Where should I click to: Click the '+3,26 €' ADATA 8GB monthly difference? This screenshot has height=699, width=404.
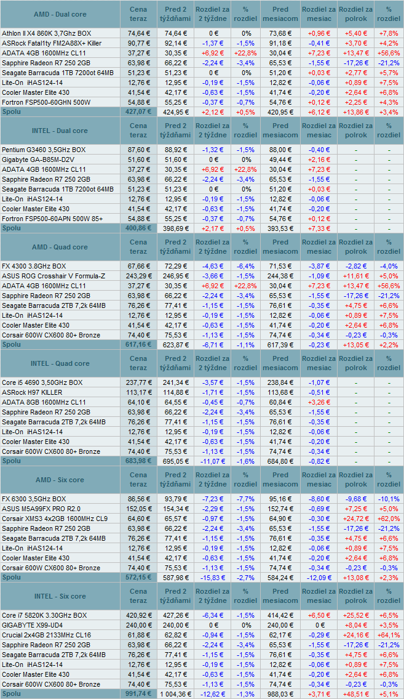pyautogui.click(x=319, y=402)
